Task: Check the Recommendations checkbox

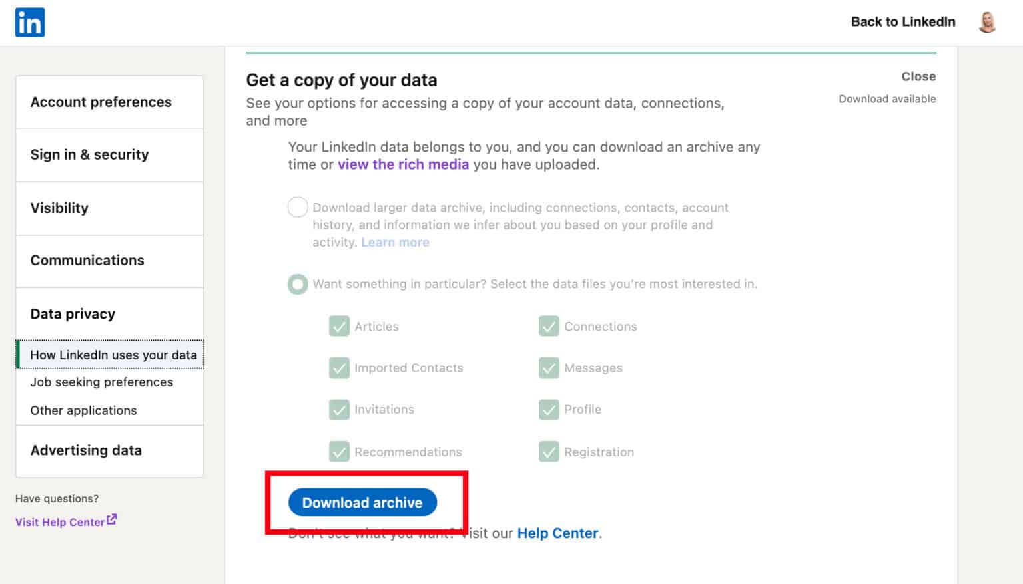Action: click(x=340, y=452)
